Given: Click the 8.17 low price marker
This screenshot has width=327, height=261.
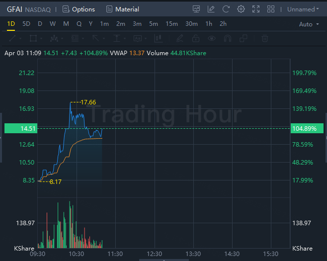Looking at the screenshot, I should [56, 182].
